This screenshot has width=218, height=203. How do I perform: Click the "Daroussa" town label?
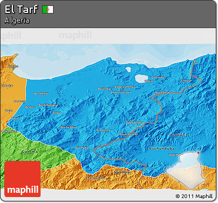[19, 101]
